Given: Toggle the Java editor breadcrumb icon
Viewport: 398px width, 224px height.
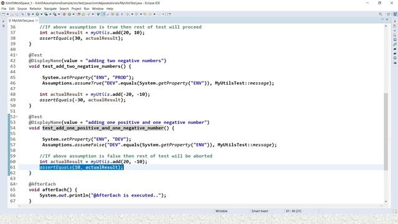Looking at the screenshot, I should pyautogui.click(x=98, y=14).
